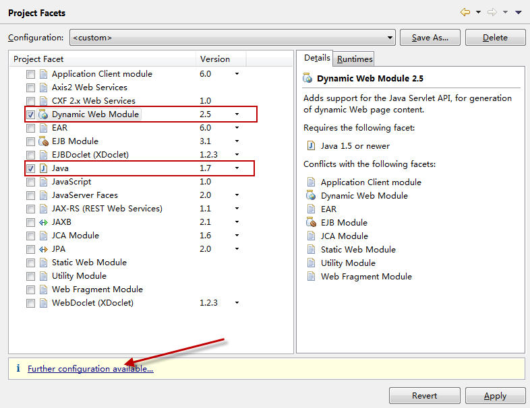The width and height of the screenshot is (530, 408).
Task: Open version dropdown for JCA Module 1.6
Action: [x=237, y=236]
